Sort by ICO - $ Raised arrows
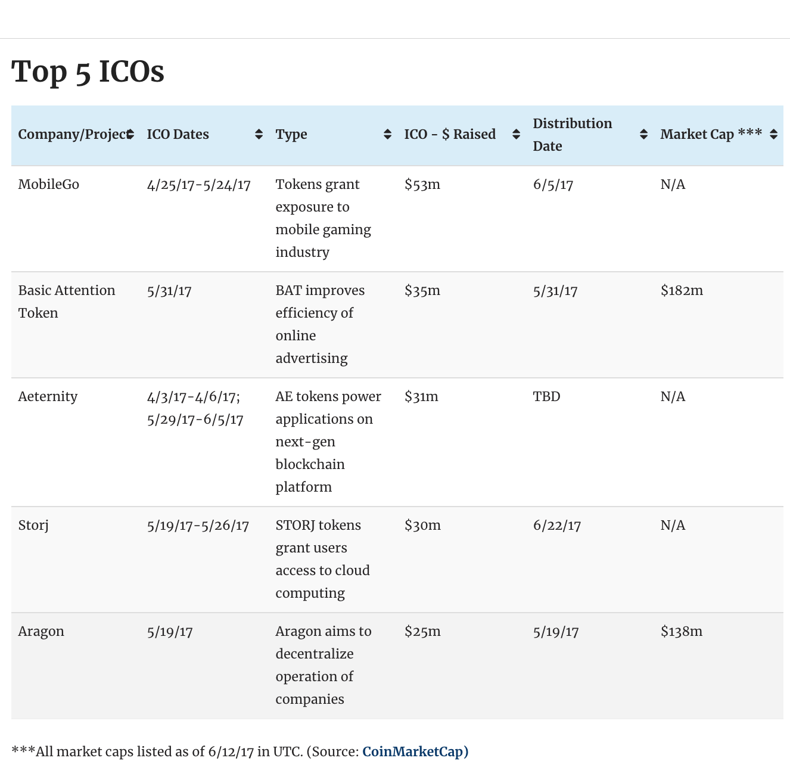Image resolution: width=790 pixels, height=764 pixels. 516,135
